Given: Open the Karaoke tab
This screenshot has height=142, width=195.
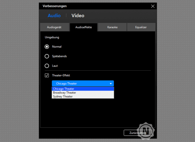Looking at the screenshot, I should pyautogui.click(x=112, y=27).
